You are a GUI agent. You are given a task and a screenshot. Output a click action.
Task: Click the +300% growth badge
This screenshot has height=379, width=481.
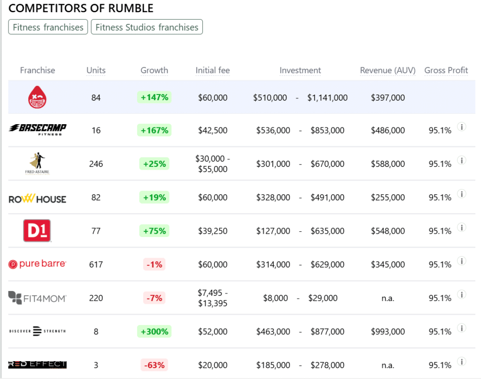154,332
